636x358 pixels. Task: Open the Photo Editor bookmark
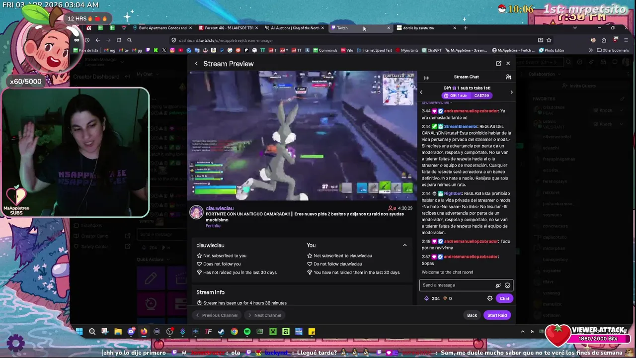[551, 50]
